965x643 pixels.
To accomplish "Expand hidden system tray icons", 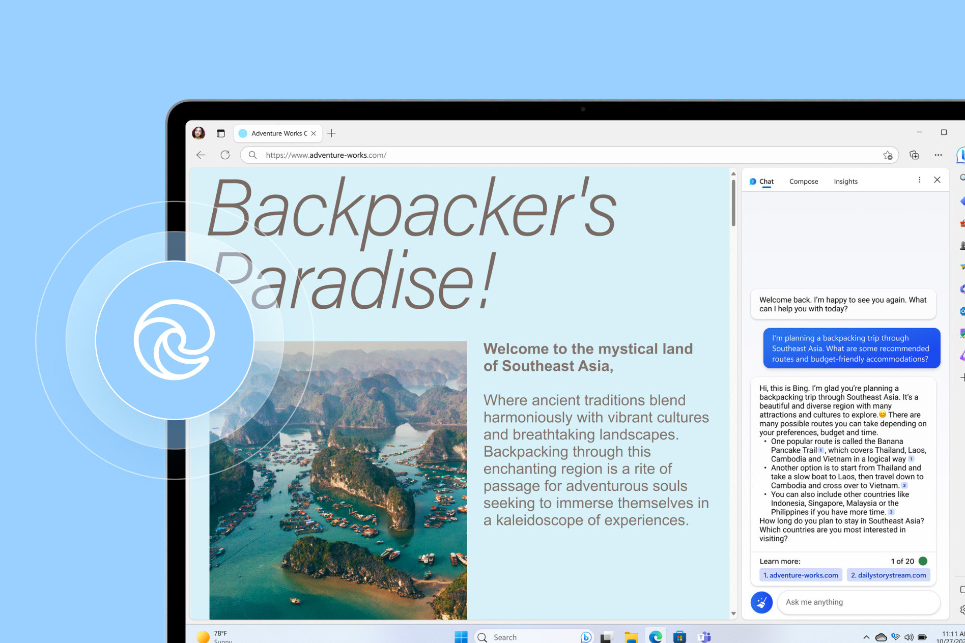I will [x=866, y=636].
